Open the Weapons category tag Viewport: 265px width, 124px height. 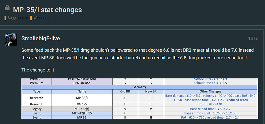coord(41,18)
